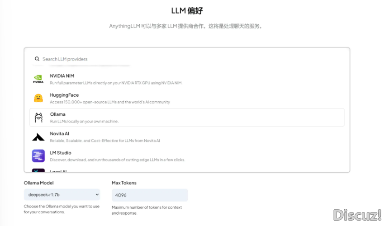Click the HuggingFace emoji icon
The width and height of the screenshot is (389, 226).
[x=38, y=98]
